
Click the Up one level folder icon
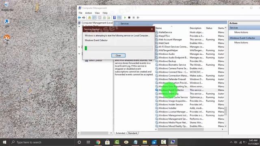[89, 17]
